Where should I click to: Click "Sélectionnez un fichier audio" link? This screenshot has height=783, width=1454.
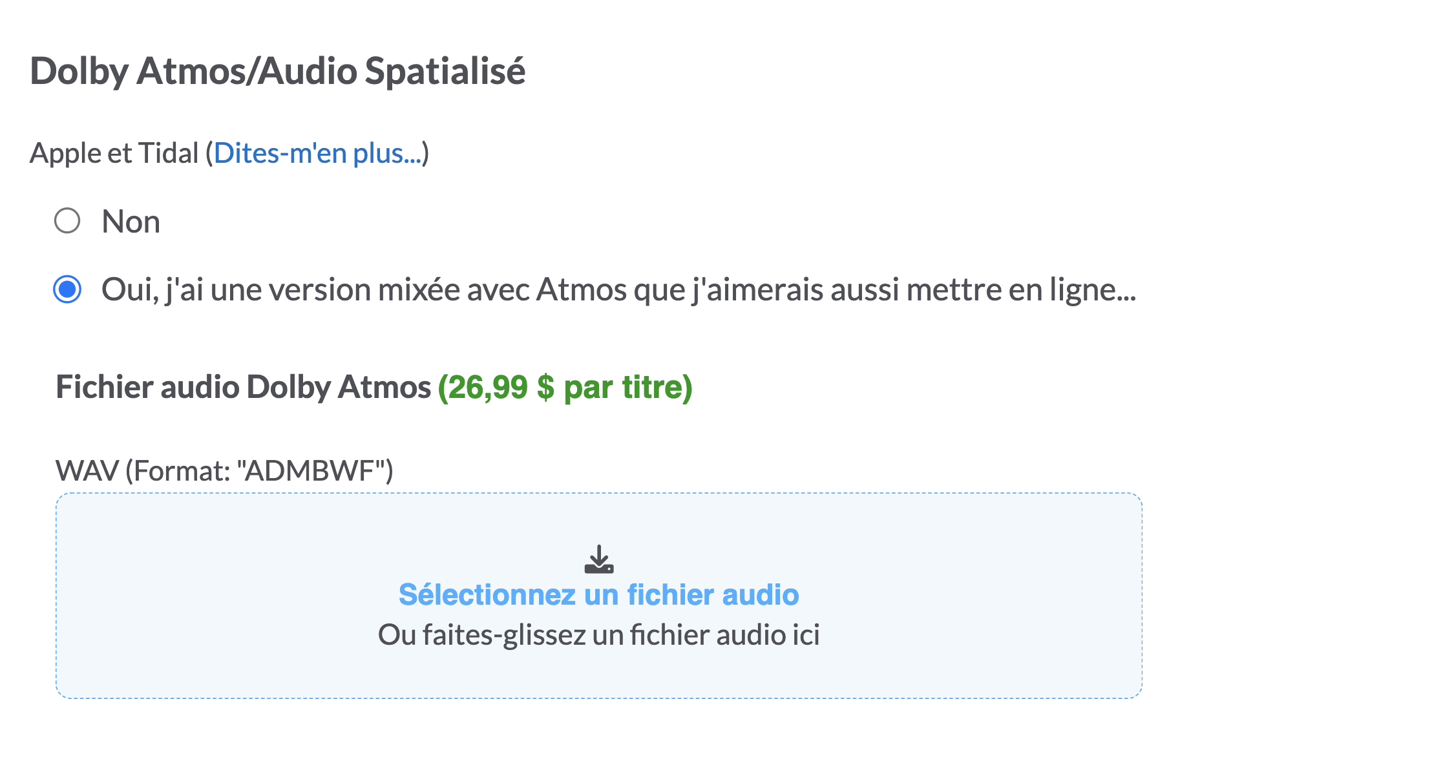click(599, 594)
